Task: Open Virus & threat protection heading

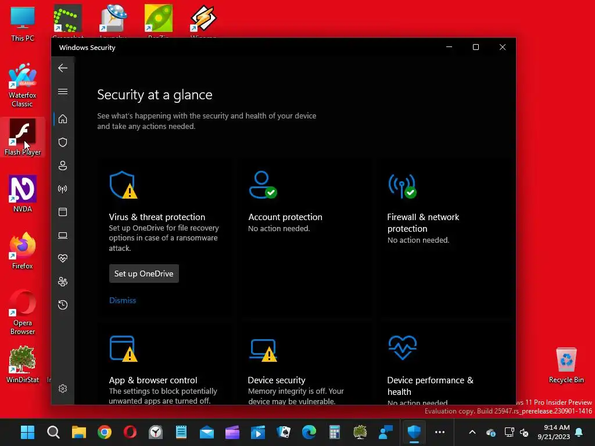Action: point(157,217)
